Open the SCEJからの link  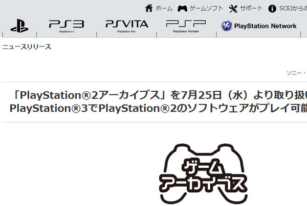(293, 8)
